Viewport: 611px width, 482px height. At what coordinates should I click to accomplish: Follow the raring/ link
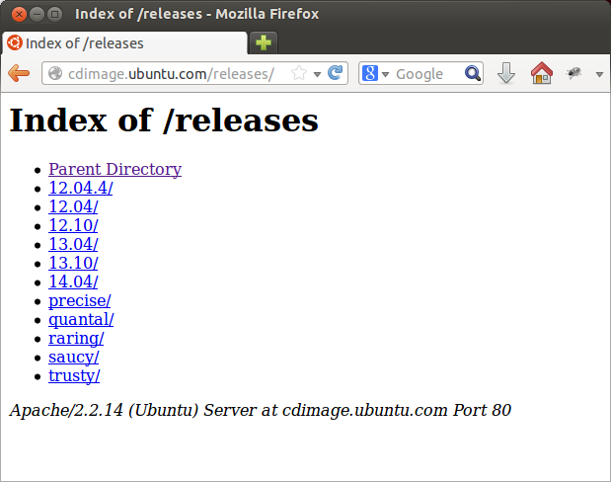[x=76, y=338]
